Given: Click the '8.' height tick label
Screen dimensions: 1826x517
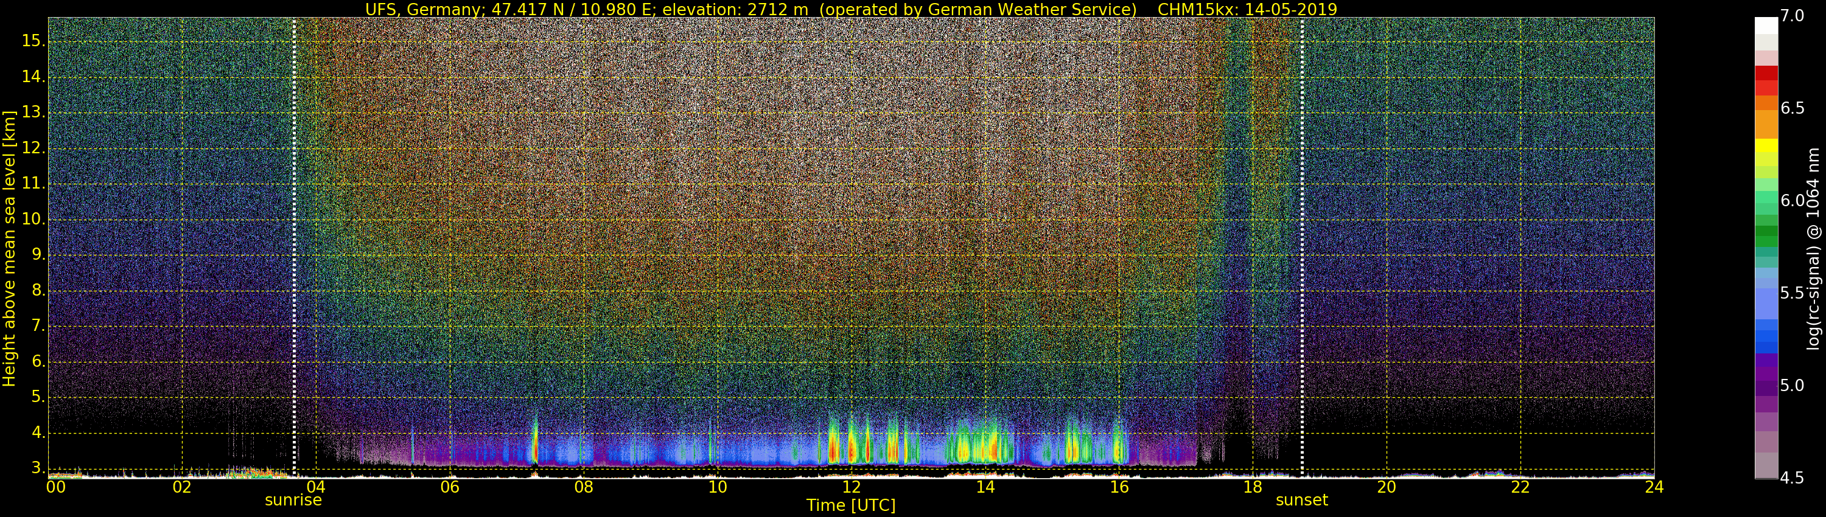Looking at the screenshot, I should (38, 290).
